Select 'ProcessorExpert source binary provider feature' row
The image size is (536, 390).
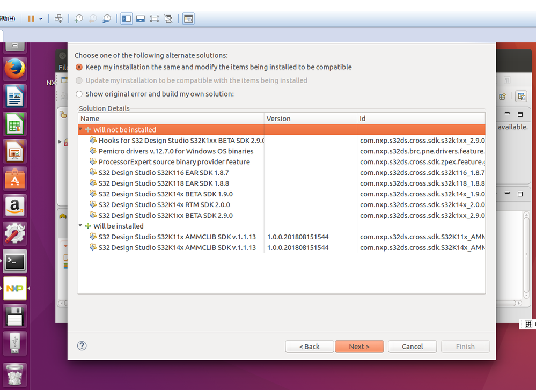(x=282, y=161)
